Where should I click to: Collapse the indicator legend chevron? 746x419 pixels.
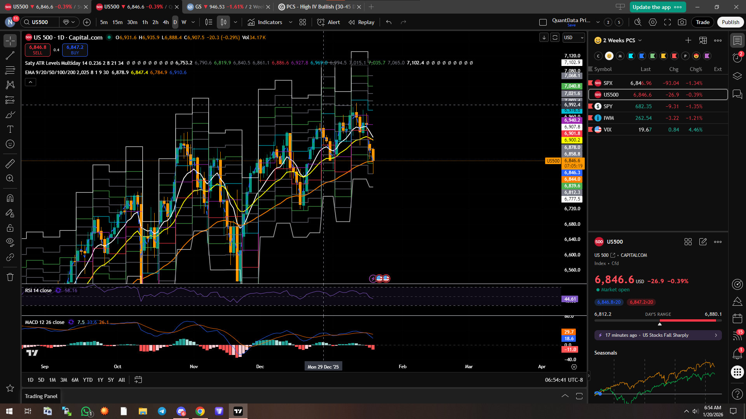[30, 82]
